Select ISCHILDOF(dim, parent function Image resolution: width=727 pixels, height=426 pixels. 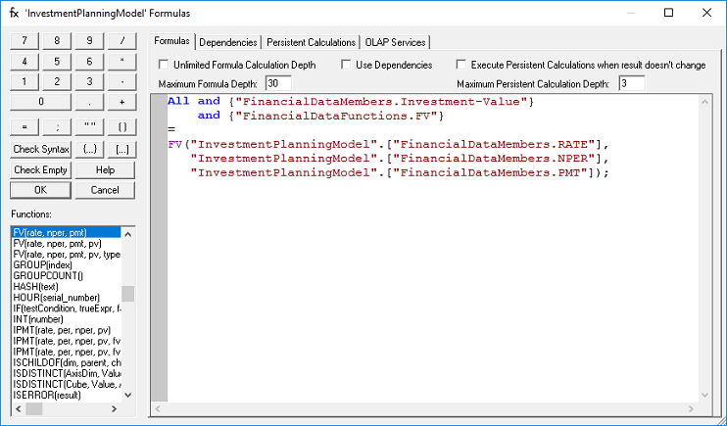coord(67,362)
